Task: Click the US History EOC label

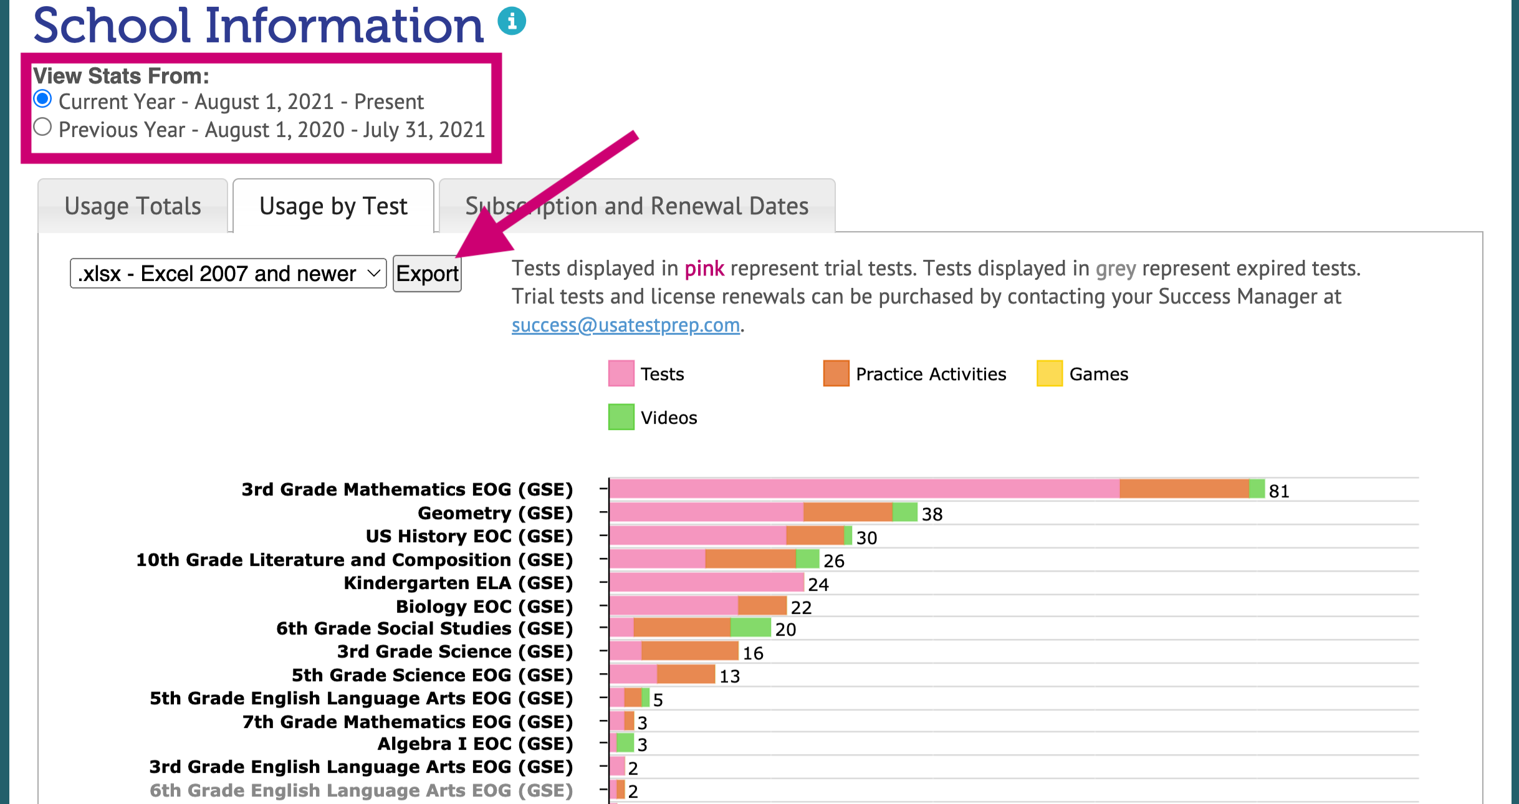Action: click(x=469, y=536)
